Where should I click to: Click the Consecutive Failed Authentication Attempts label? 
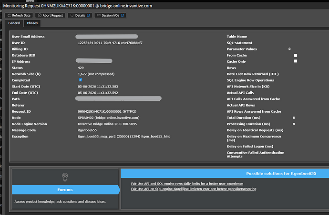click(256, 155)
